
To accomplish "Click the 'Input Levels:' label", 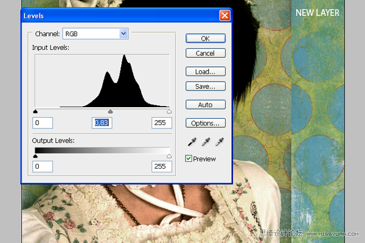I will tap(50, 48).
